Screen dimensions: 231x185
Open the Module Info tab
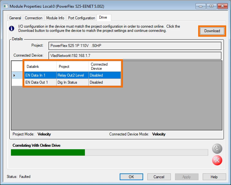click(55, 18)
